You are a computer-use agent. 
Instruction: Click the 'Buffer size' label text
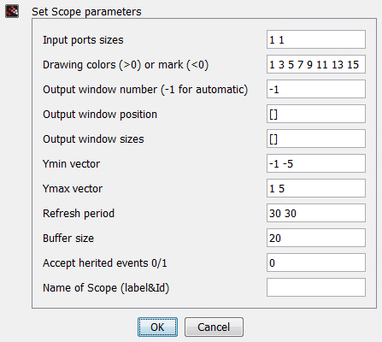[68, 239]
